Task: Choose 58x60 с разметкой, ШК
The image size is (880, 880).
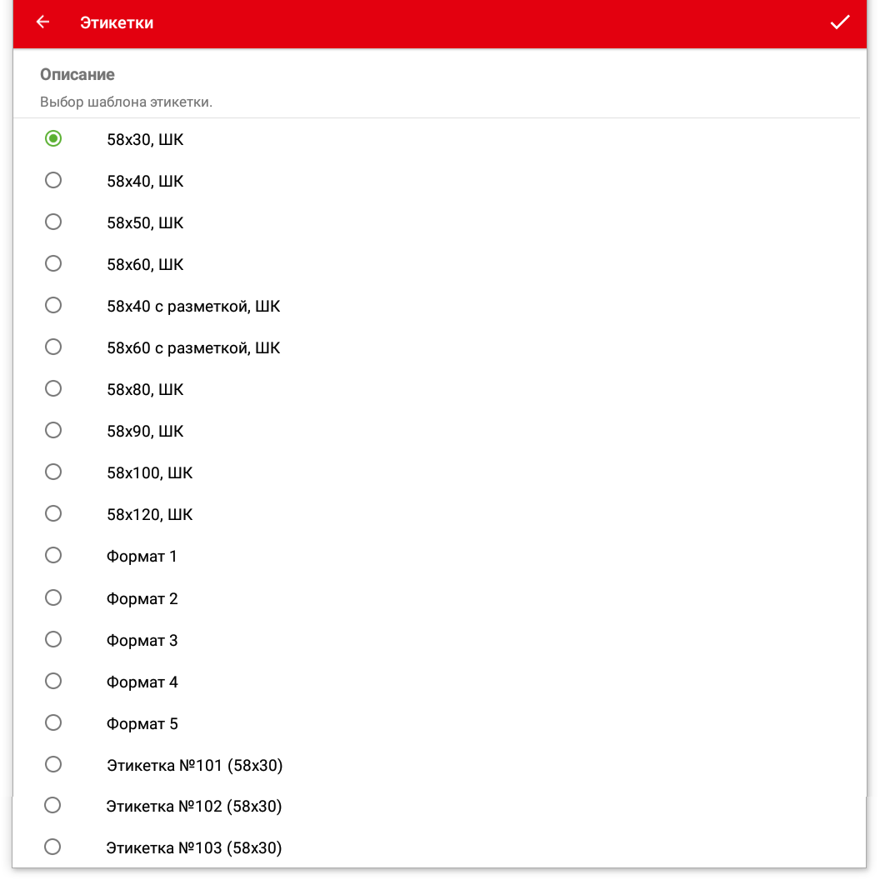Action: pos(53,347)
